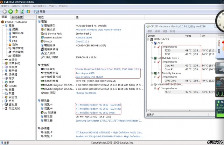Viewport: 224px width, 145px height.
Task: Click the DirectX icon in left tree
Action: pyautogui.click(x=6, y=86)
